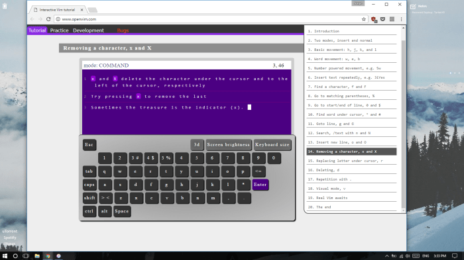Tap the 5 % key
Screen dimensions: 464x260
(x=166, y=158)
